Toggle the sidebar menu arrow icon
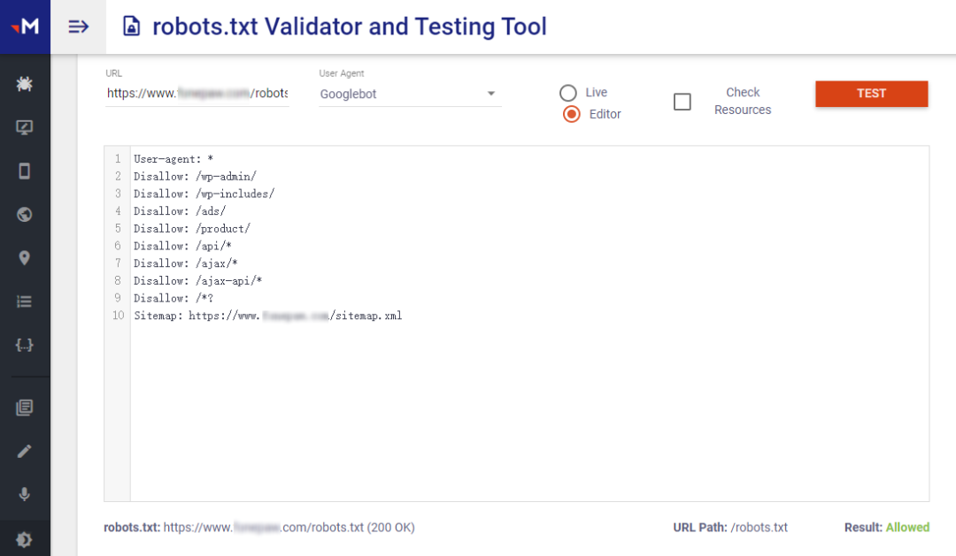 click(x=78, y=27)
